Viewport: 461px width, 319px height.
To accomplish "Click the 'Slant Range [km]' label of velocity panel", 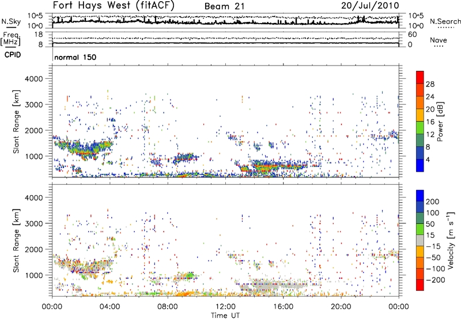I will pyautogui.click(x=16, y=241).
